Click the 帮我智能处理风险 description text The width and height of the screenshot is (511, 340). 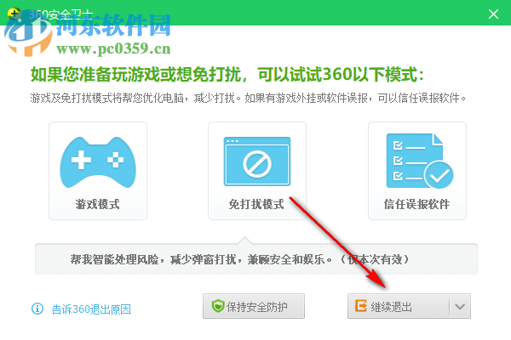[x=239, y=259]
